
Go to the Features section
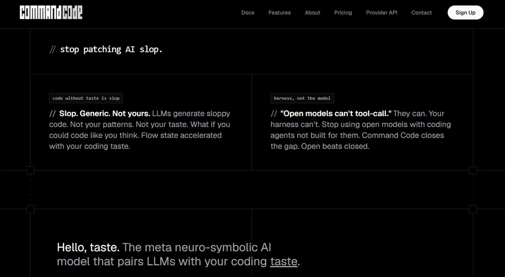(x=279, y=13)
